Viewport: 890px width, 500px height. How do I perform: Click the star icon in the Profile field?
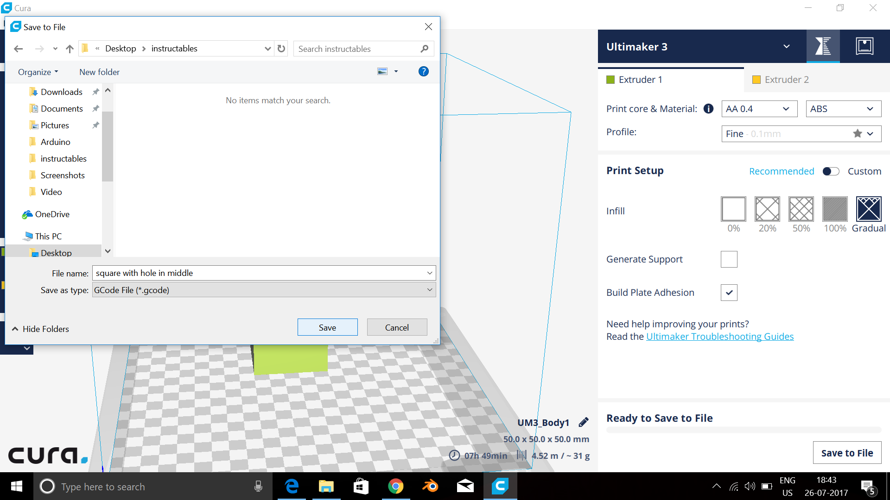tap(857, 134)
